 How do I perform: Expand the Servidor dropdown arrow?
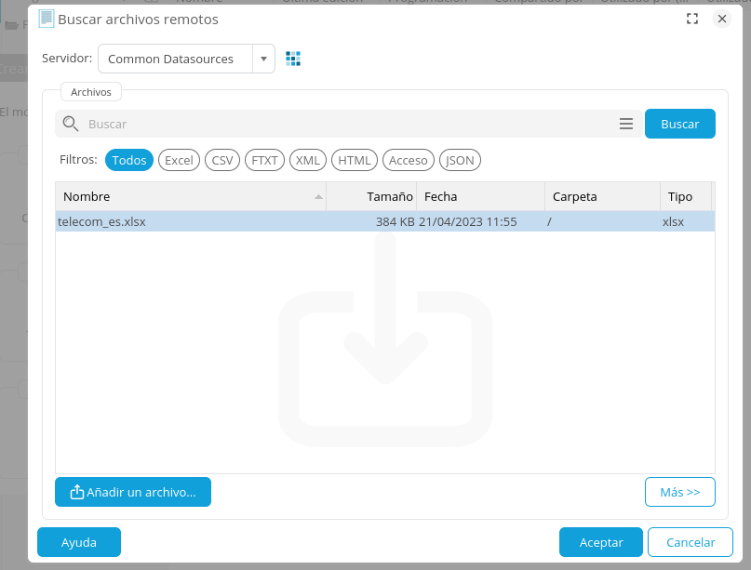263,59
